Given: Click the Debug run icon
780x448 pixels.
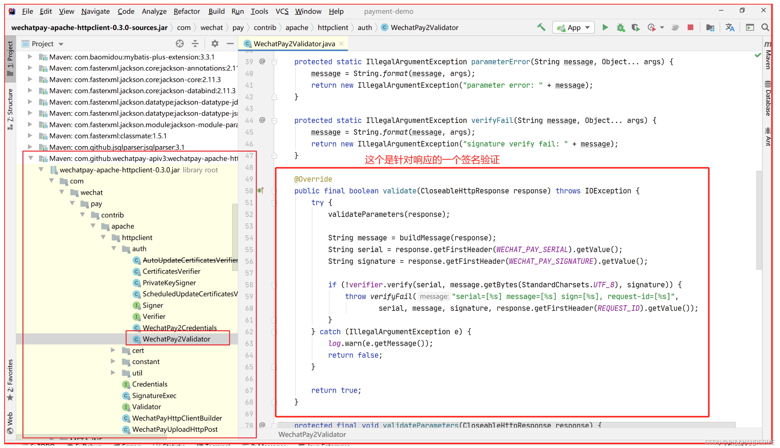Looking at the screenshot, I should (619, 28).
